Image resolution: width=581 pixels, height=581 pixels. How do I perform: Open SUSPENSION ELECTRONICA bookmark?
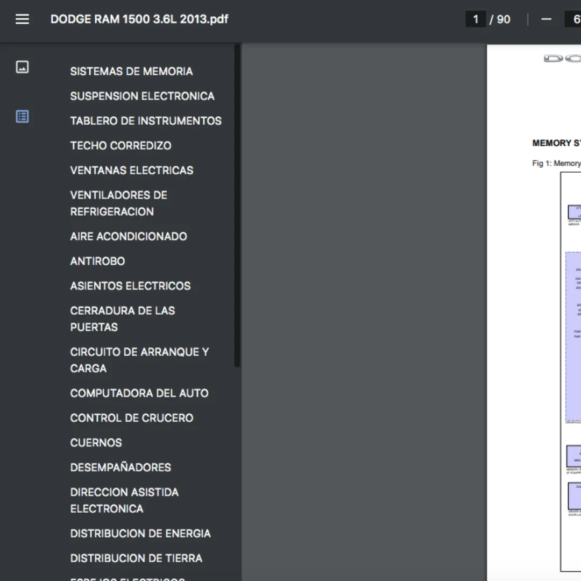[142, 96]
